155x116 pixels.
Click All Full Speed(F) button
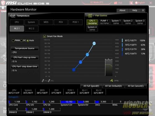click(91, 86)
